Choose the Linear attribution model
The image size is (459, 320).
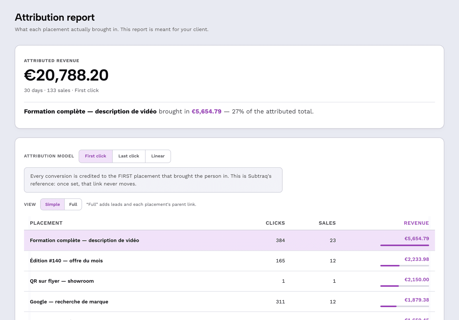tap(158, 156)
